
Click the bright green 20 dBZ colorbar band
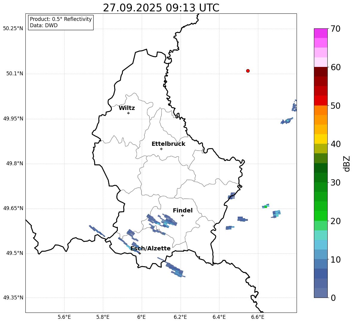point(321,216)
